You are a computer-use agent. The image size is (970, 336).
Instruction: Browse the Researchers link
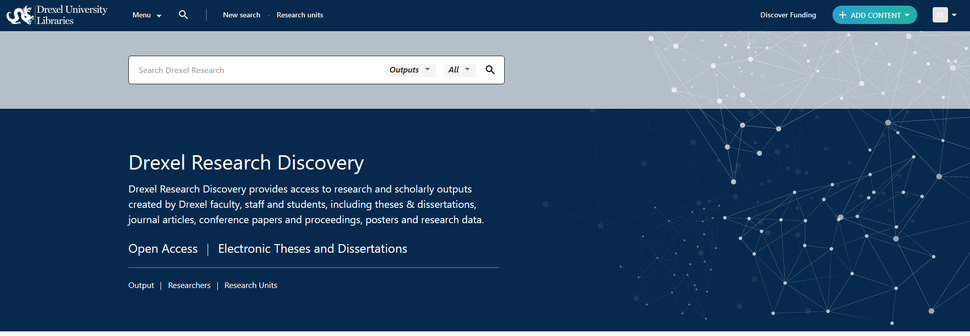pos(189,285)
